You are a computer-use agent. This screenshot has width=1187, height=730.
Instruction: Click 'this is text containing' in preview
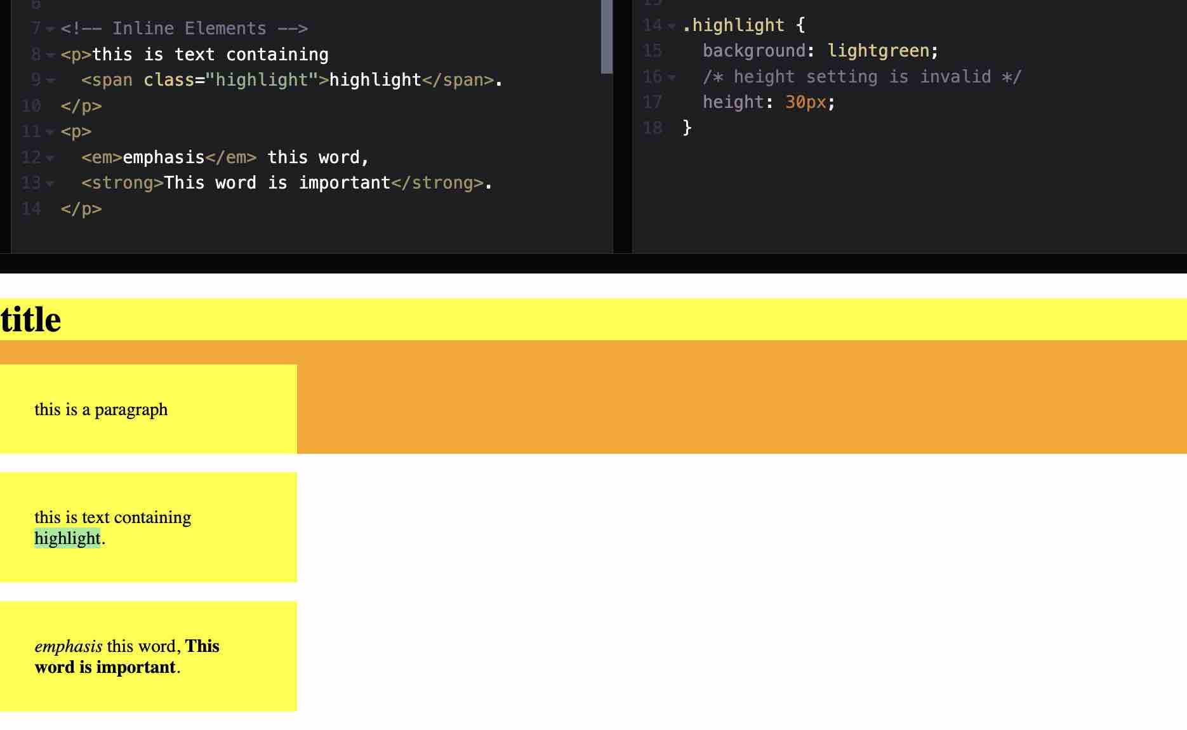(113, 517)
